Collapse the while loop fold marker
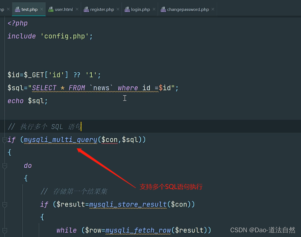Screen dimensions: 301x237 pyautogui.click(x=4, y=231)
